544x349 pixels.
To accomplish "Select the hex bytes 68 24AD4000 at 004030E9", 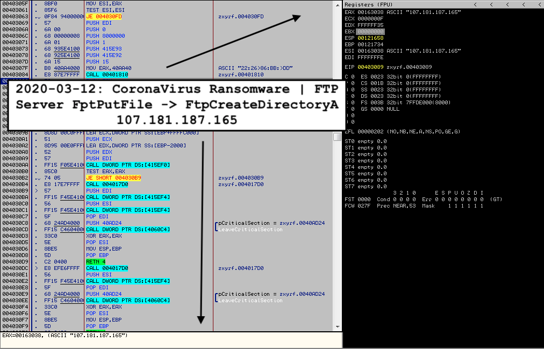I will 62,294.
